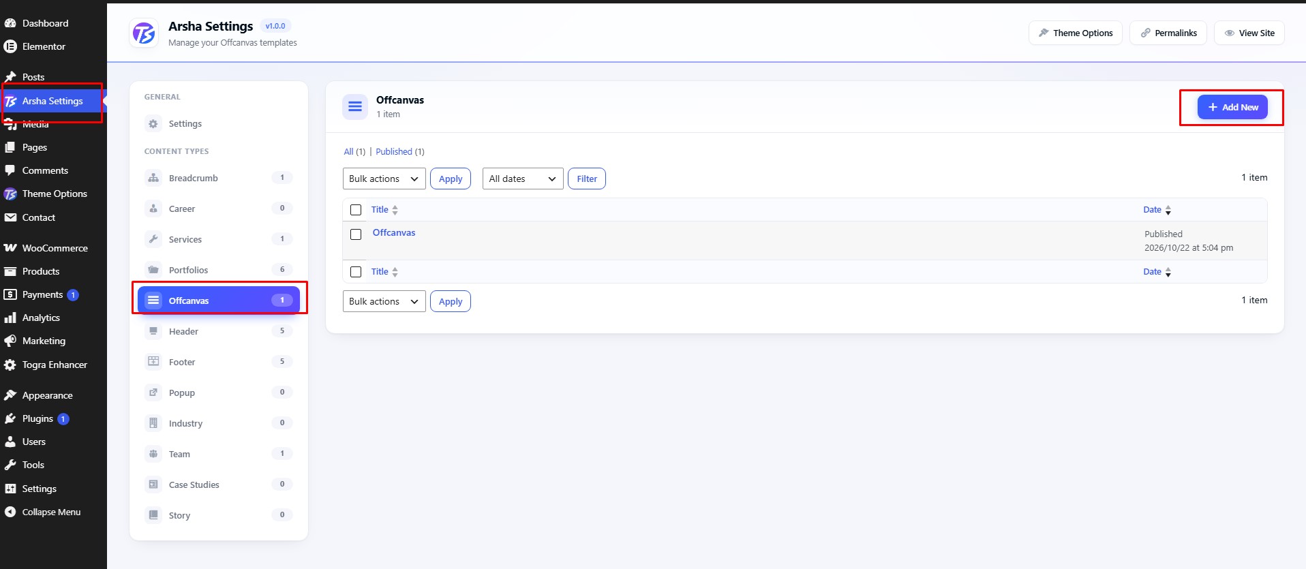Image resolution: width=1306 pixels, height=569 pixels.
Task: Click the Appearance brush icon
Action: (x=10, y=395)
